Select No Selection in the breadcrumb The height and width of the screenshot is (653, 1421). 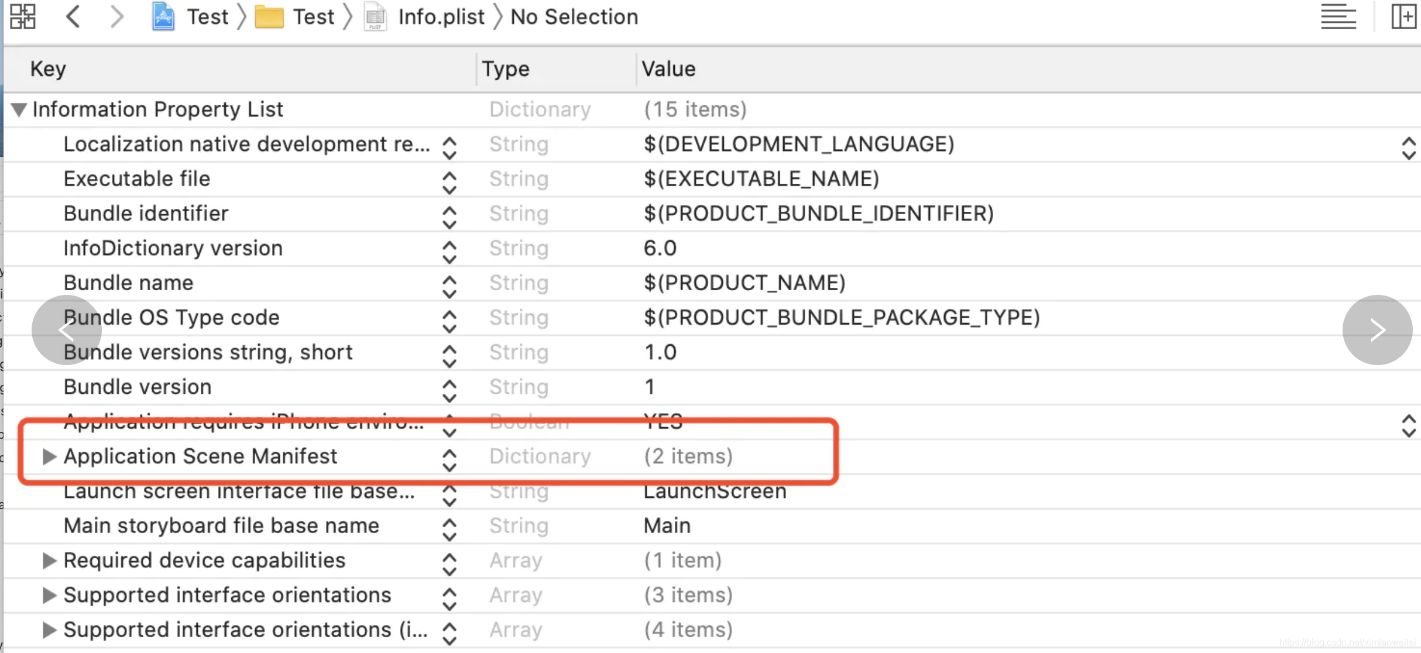pyautogui.click(x=574, y=16)
